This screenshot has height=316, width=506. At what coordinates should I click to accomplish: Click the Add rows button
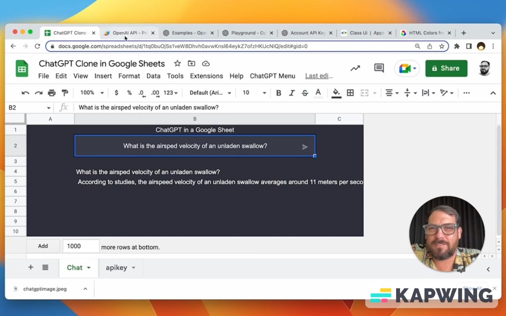(43, 246)
